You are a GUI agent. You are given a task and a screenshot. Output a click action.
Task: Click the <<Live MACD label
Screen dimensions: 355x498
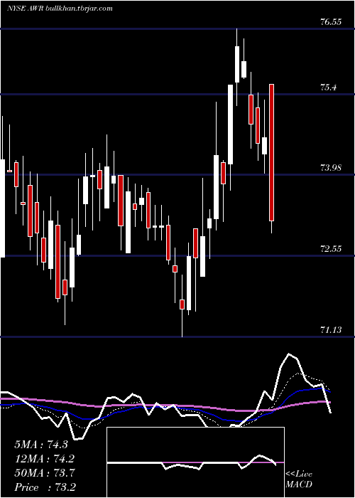(299, 479)
